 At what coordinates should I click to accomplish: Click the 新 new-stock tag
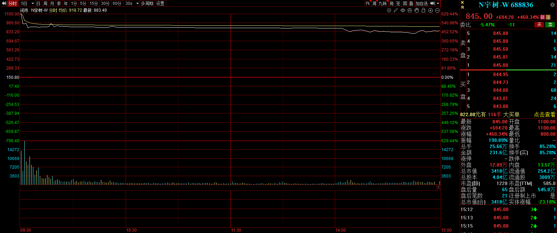point(543,17)
